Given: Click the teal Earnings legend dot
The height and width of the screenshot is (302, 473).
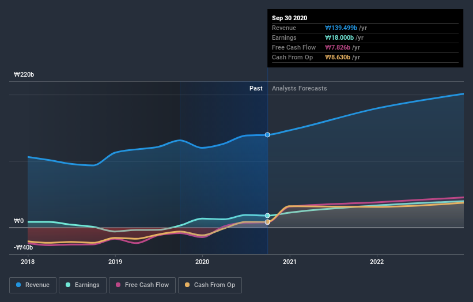Looking at the screenshot, I should pos(68,285).
